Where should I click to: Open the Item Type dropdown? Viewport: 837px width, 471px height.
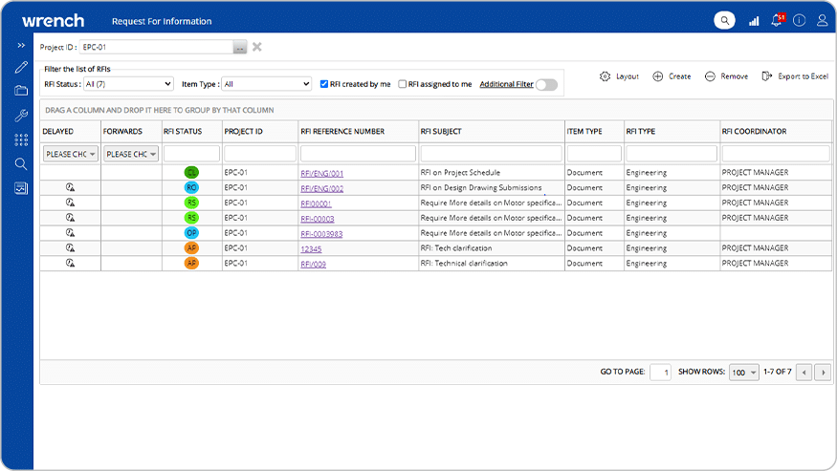pos(267,84)
